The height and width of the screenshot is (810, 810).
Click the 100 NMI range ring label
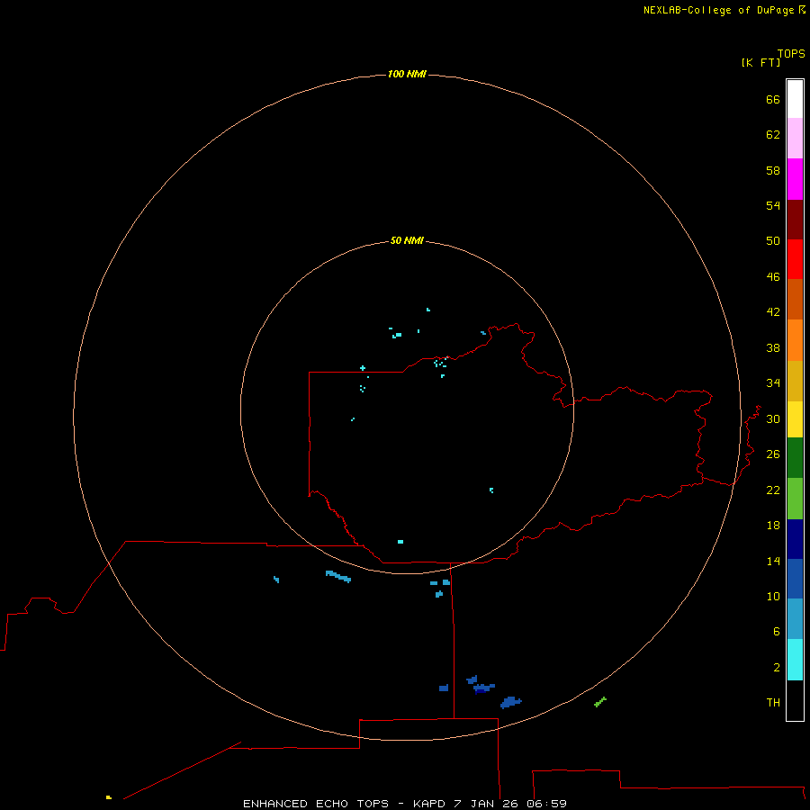point(406,74)
